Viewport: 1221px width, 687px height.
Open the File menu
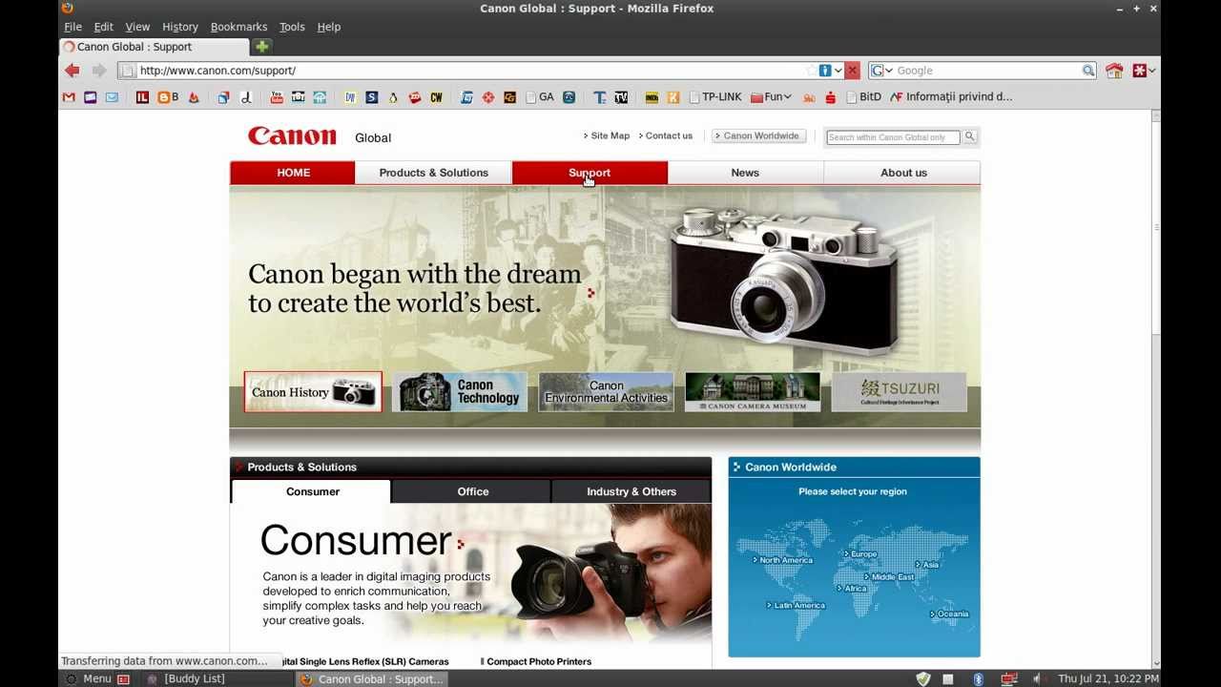coord(72,27)
